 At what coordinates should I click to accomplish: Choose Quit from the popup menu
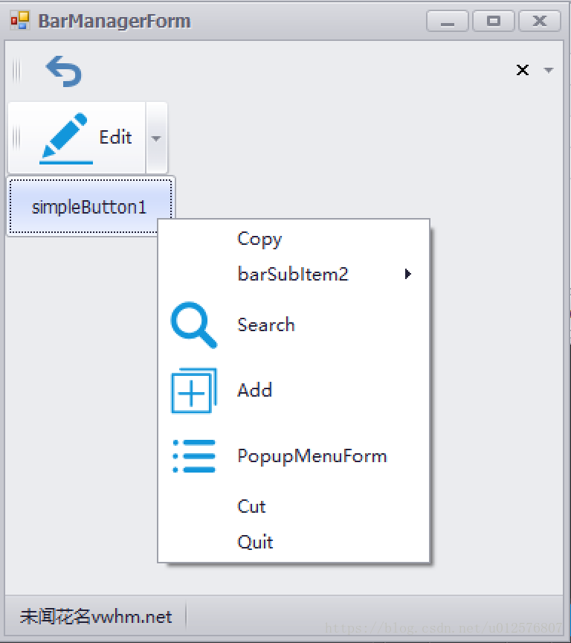point(293,542)
